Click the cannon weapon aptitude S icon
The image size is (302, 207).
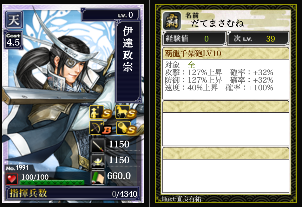pyautogui.click(x=126, y=128)
